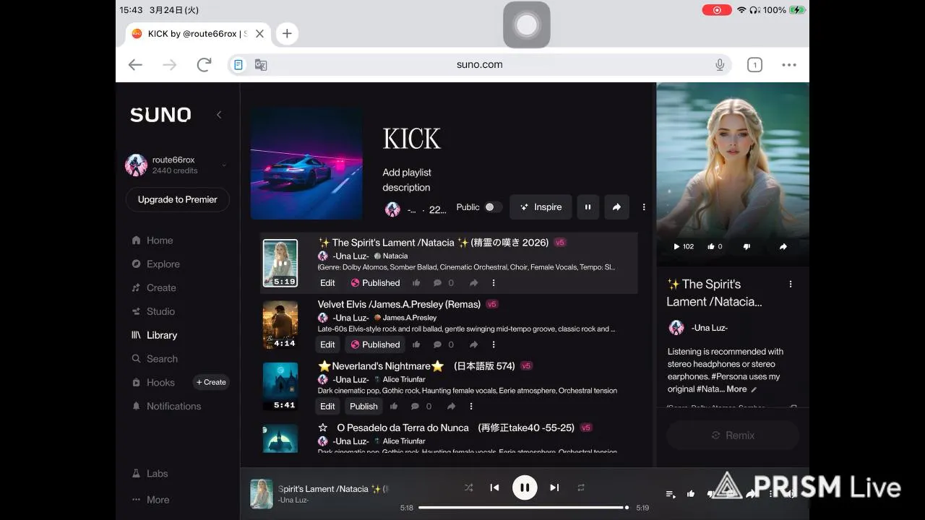Expand description with More link
The height and width of the screenshot is (520, 925).
(736, 389)
